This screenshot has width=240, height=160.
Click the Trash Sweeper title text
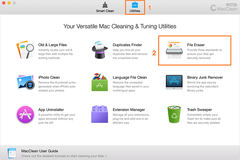[199, 110]
